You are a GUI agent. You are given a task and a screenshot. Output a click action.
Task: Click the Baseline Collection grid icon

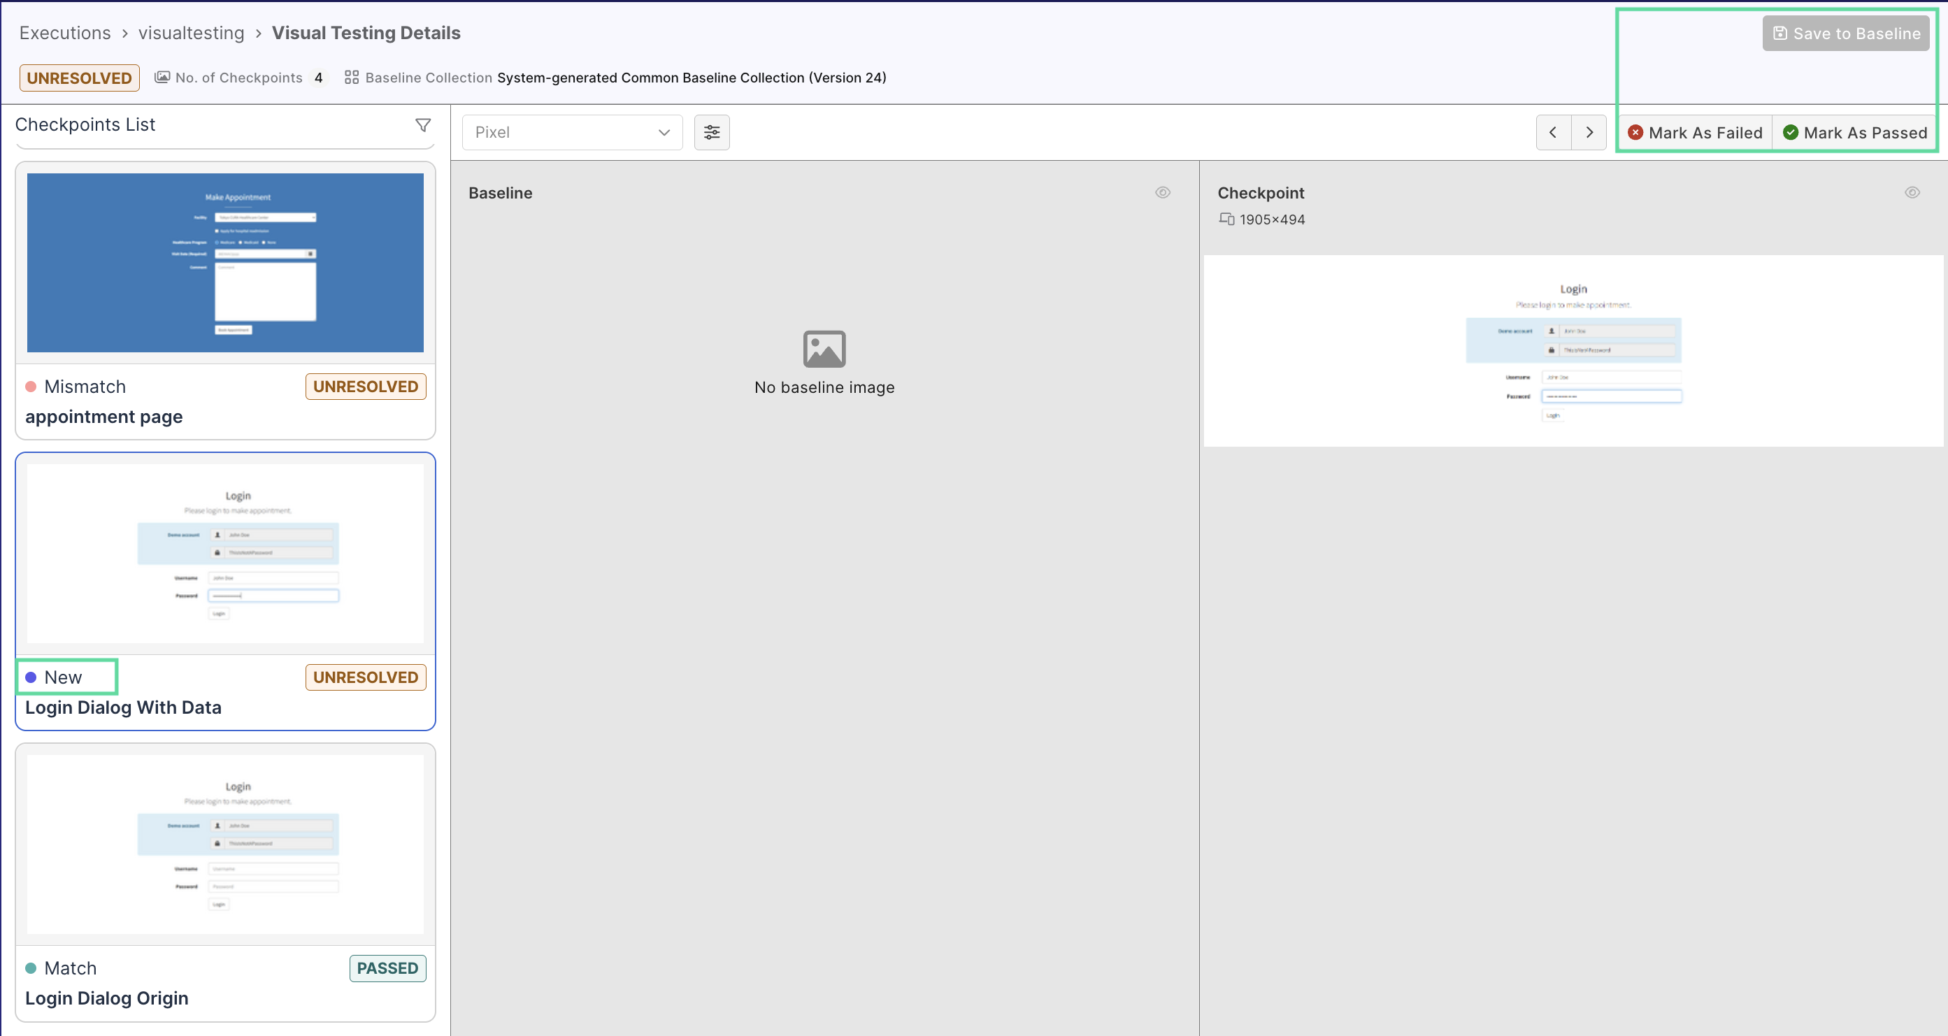[x=351, y=76]
